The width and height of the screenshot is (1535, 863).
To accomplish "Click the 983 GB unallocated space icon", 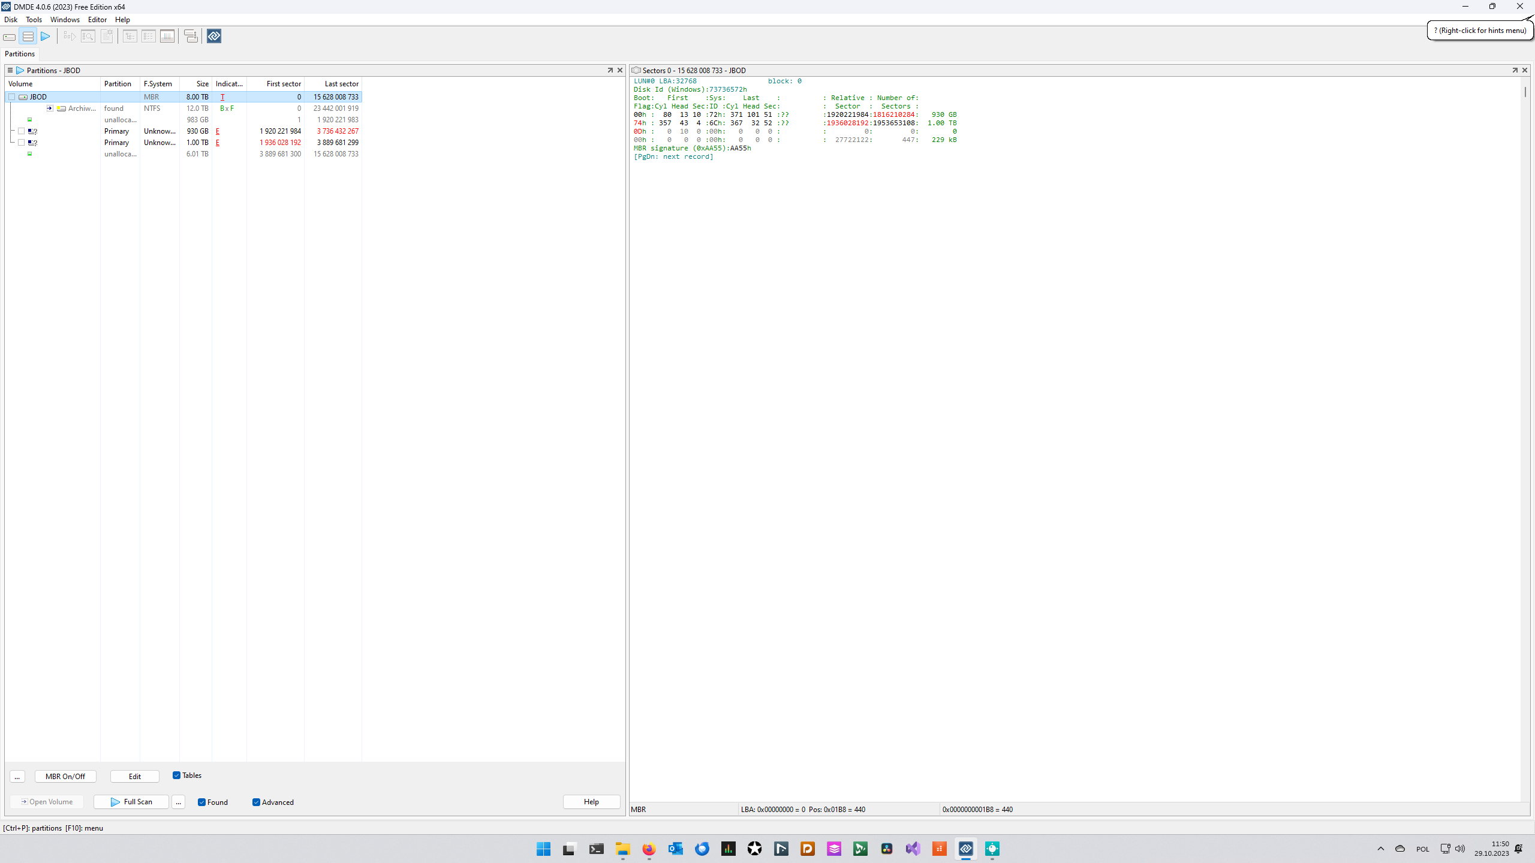I will (29, 120).
